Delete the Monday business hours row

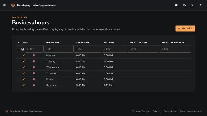pyautogui.click(x=34, y=55)
